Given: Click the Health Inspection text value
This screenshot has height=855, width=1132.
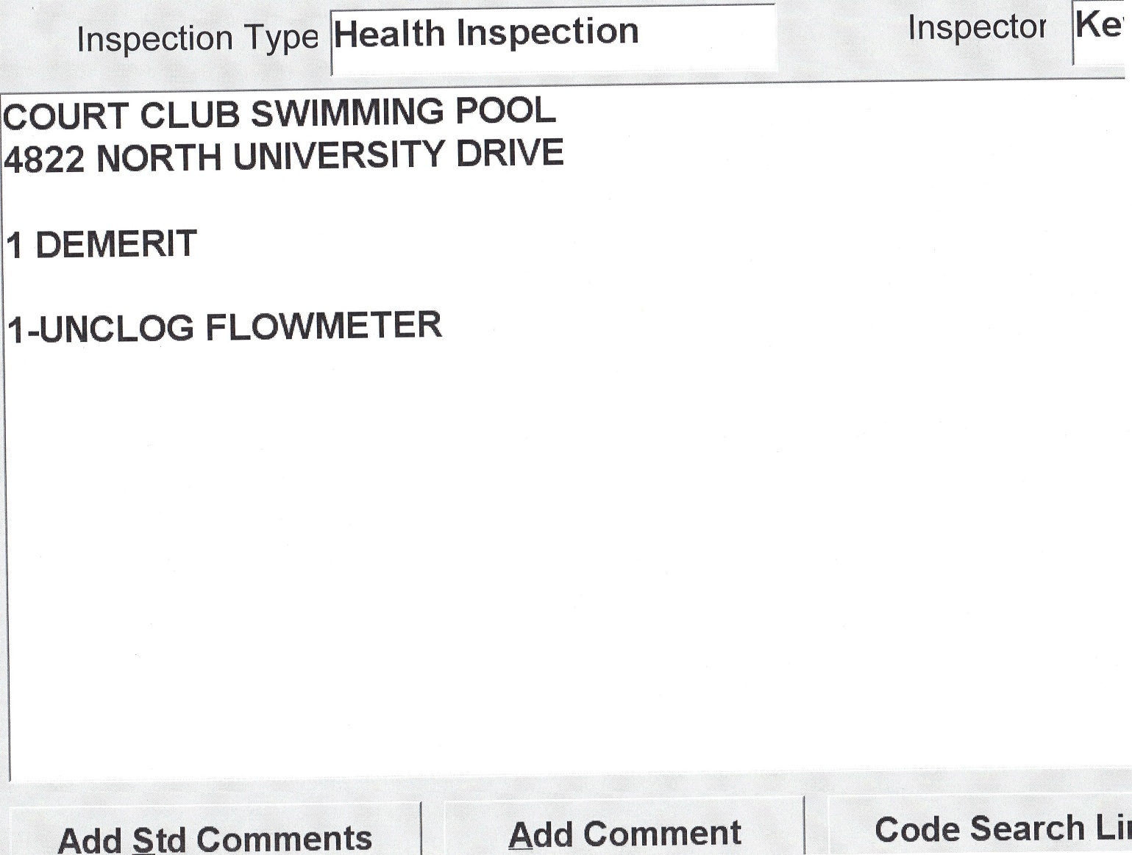Looking at the screenshot, I should [485, 33].
